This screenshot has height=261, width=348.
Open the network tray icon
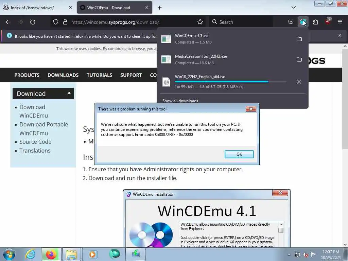pos(297,255)
